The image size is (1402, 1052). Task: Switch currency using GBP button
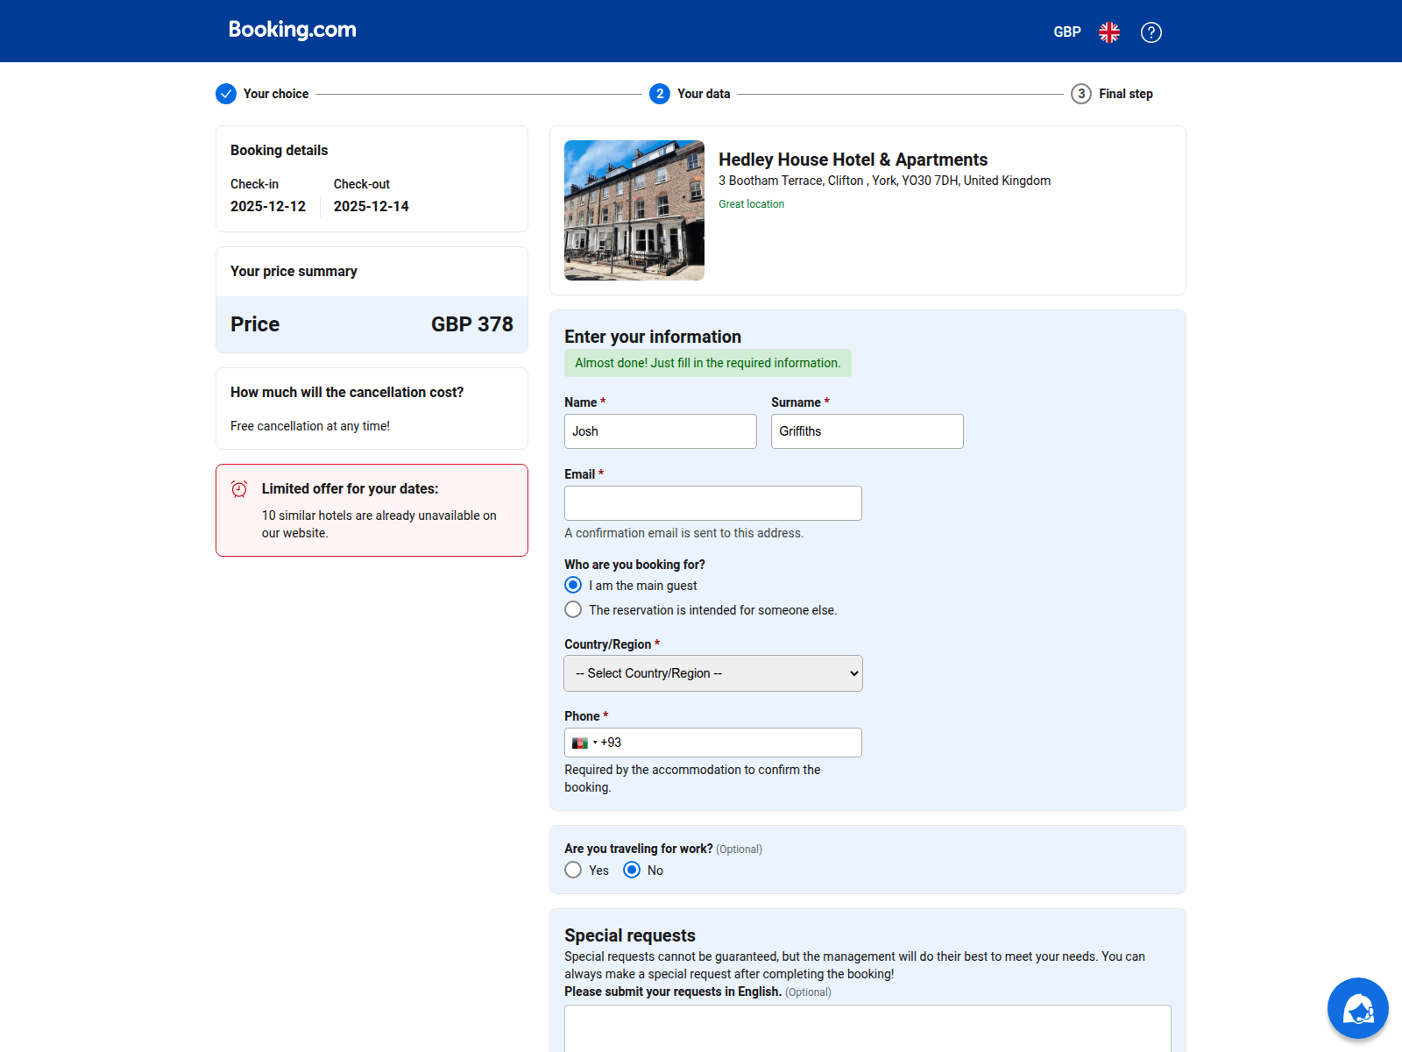click(x=1067, y=32)
